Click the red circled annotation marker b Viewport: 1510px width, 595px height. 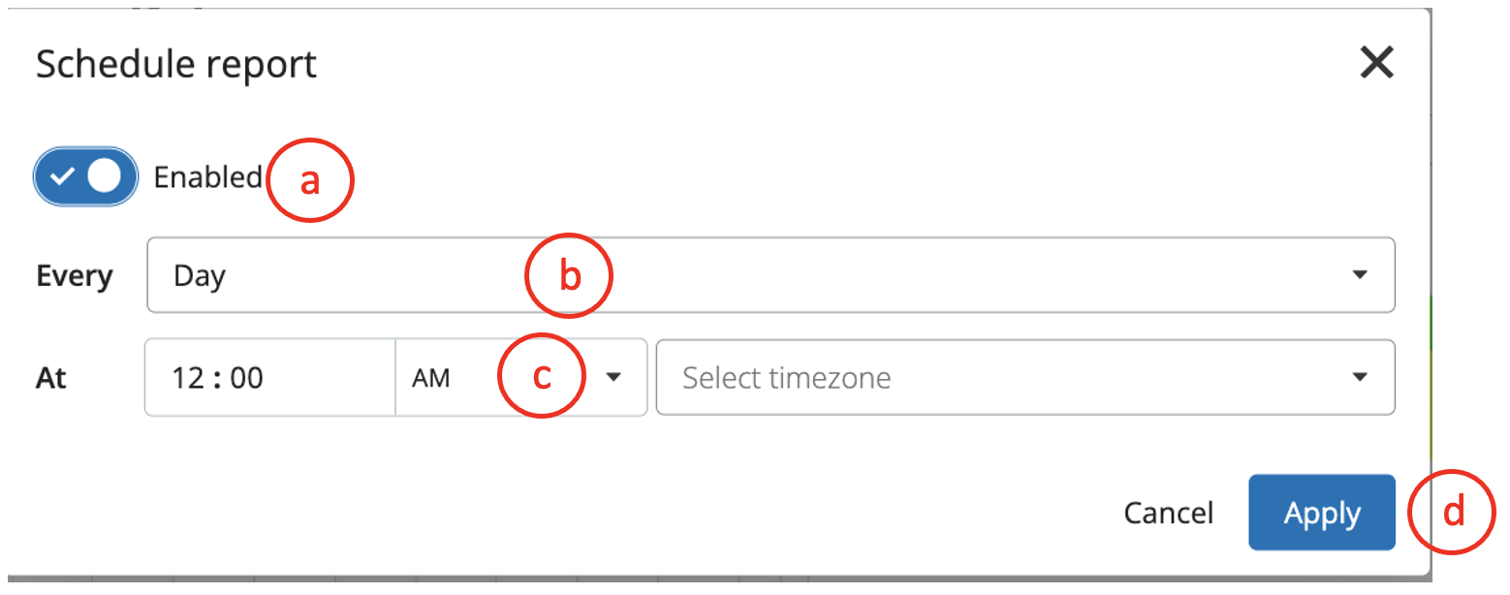pos(569,276)
